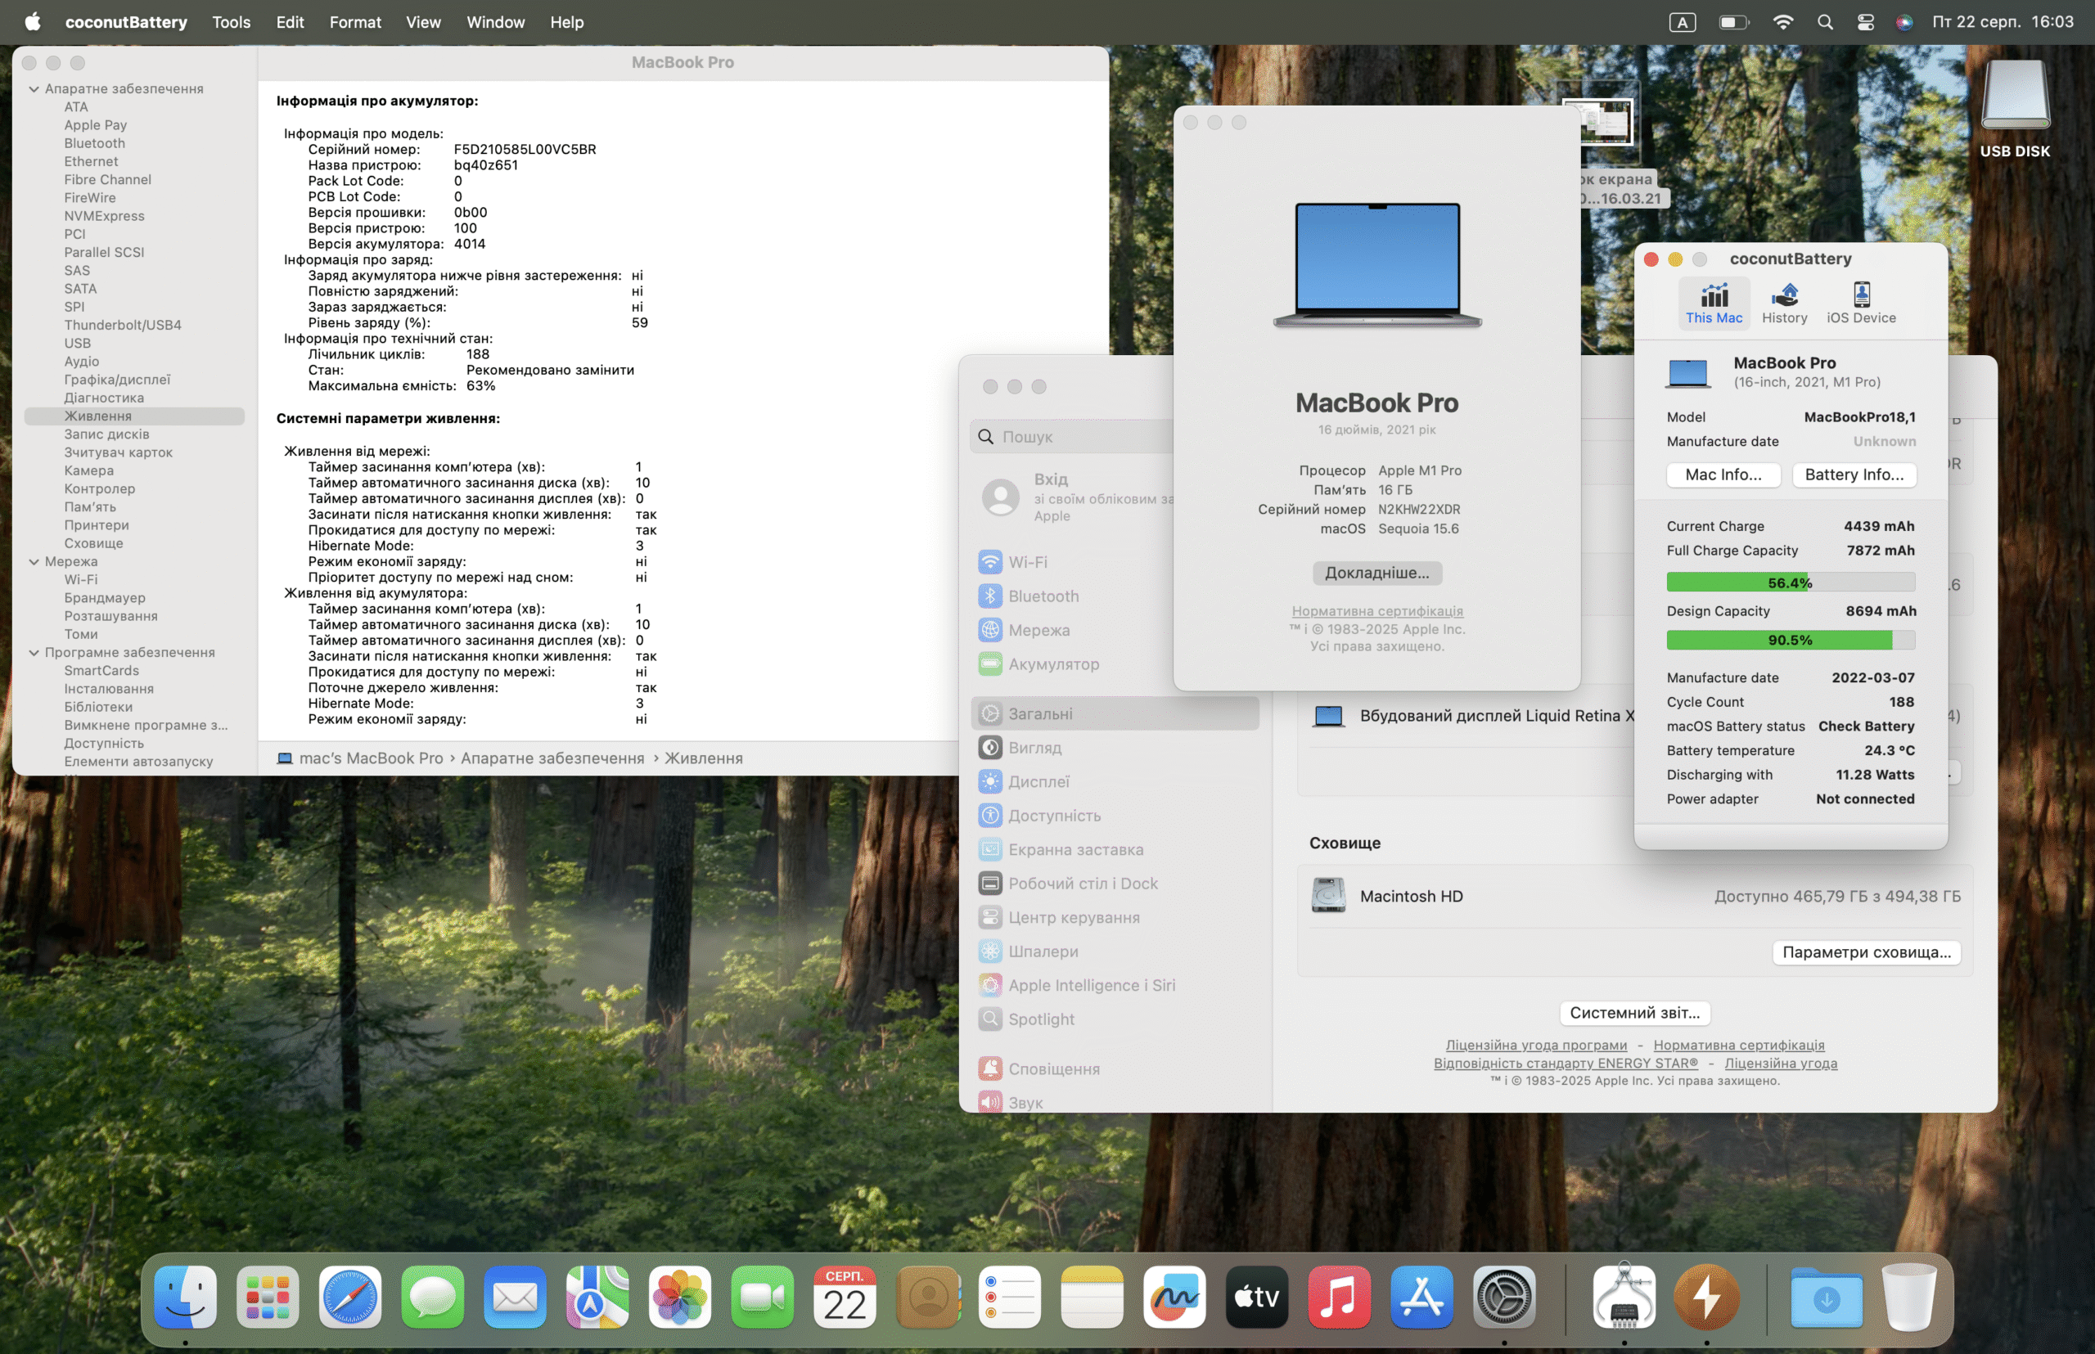This screenshot has height=1354, width=2095.
Task: Open Екранна заставка settings pane
Action: click(1115, 849)
